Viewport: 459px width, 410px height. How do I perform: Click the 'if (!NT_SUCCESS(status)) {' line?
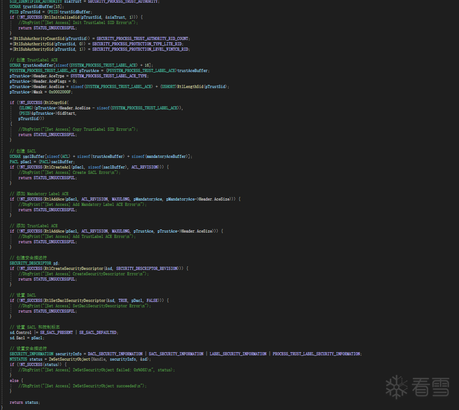click(x=38, y=364)
